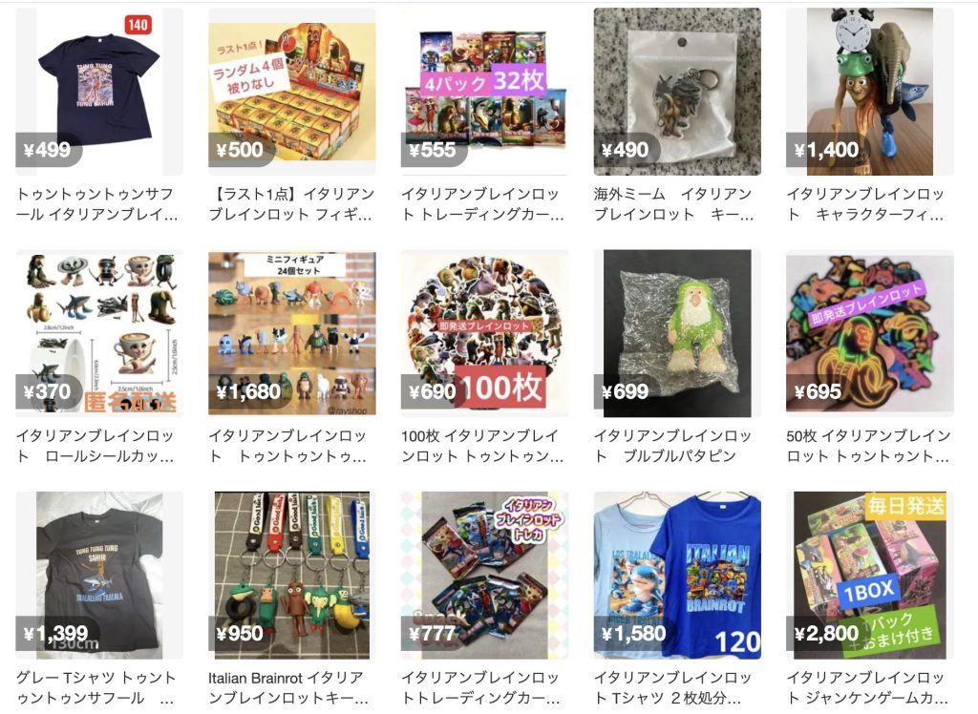View the ¥1,400 character figure photo
978x714 pixels.
point(870,92)
